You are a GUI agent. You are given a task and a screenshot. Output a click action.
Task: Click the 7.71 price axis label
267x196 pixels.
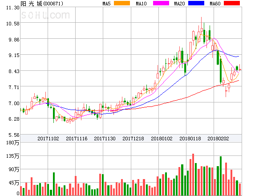(x=14, y=87)
